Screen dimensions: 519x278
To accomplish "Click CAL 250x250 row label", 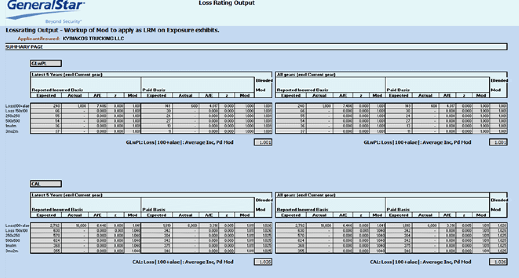I will click(x=13, y=236).
